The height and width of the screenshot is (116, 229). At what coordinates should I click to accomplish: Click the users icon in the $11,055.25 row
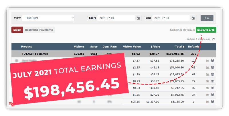click(x=212, y=81)
